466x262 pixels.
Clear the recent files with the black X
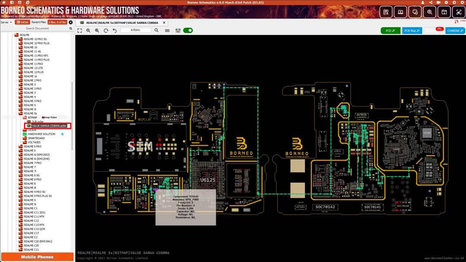(x=70, y=22)
